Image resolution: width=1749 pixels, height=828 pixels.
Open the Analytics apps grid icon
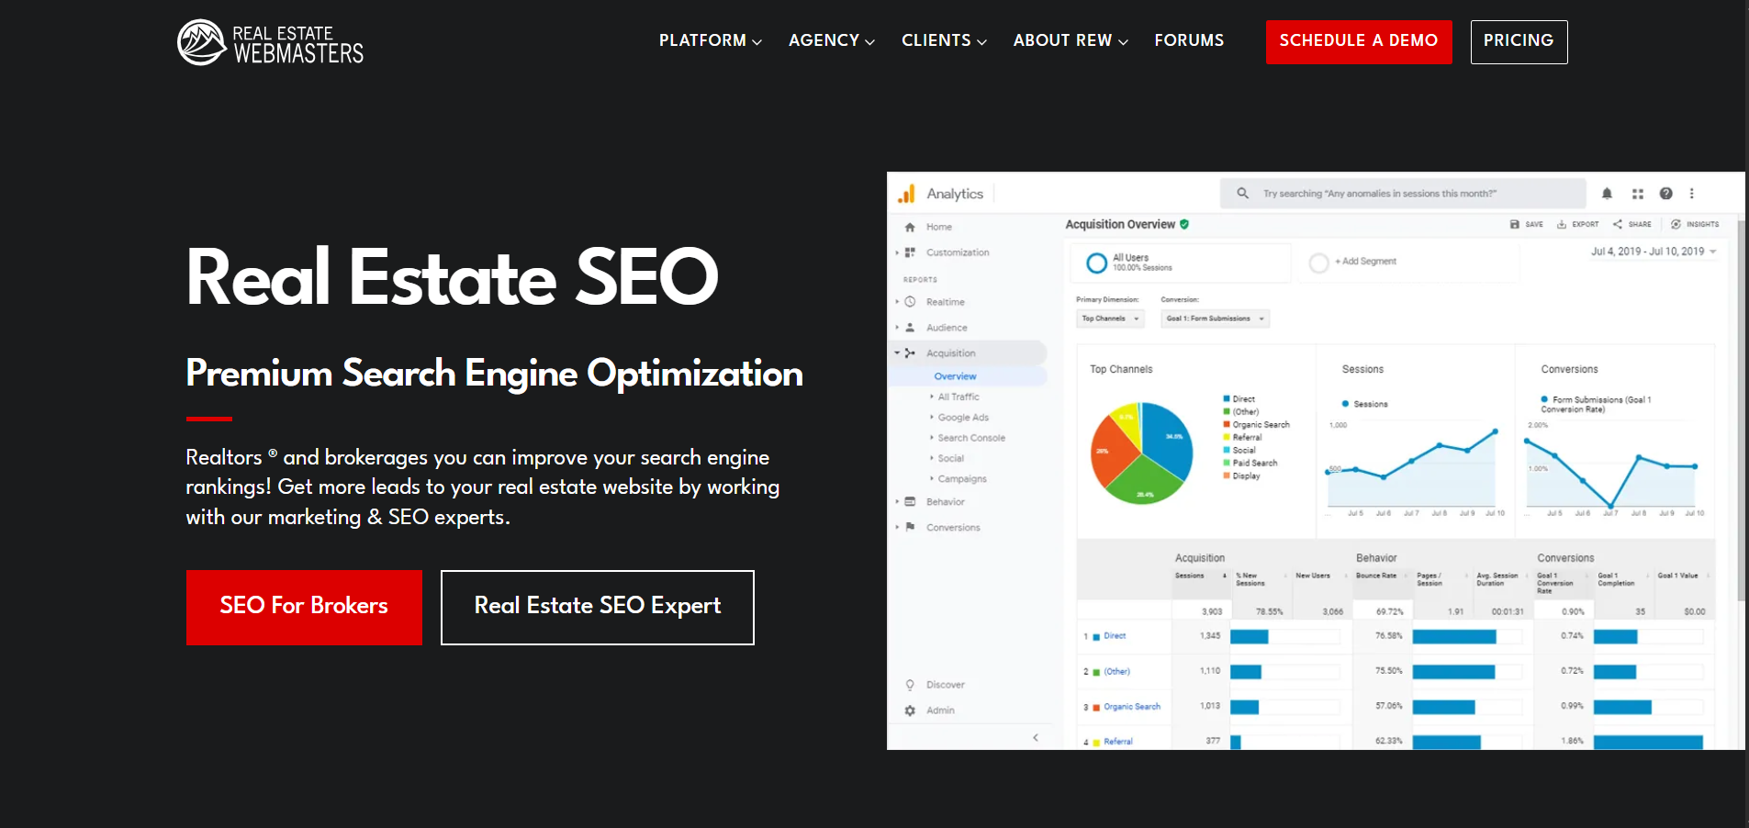1637,194
